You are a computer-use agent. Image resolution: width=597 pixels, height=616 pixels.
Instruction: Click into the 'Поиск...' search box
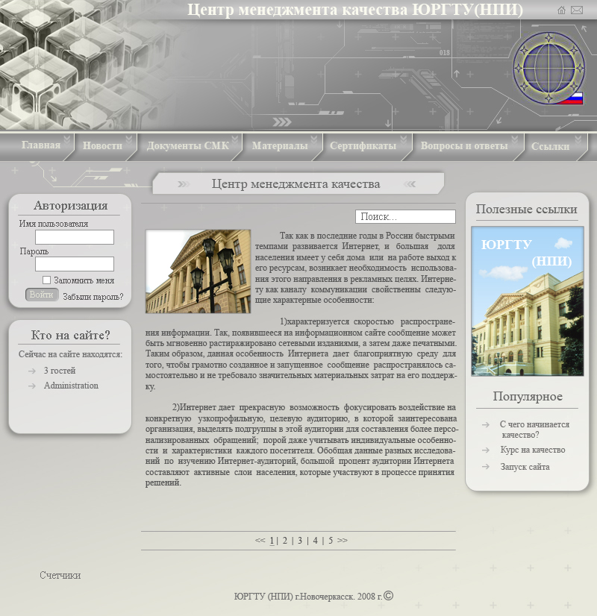(x=406, y=216)
